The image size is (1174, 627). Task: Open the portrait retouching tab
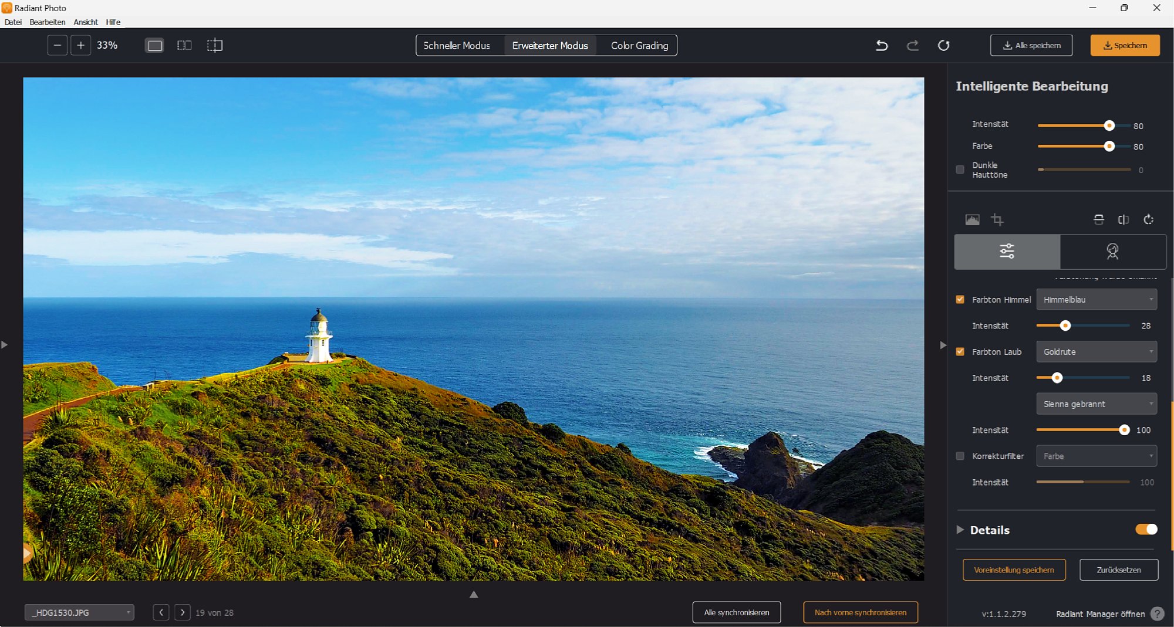[1113, 252]
